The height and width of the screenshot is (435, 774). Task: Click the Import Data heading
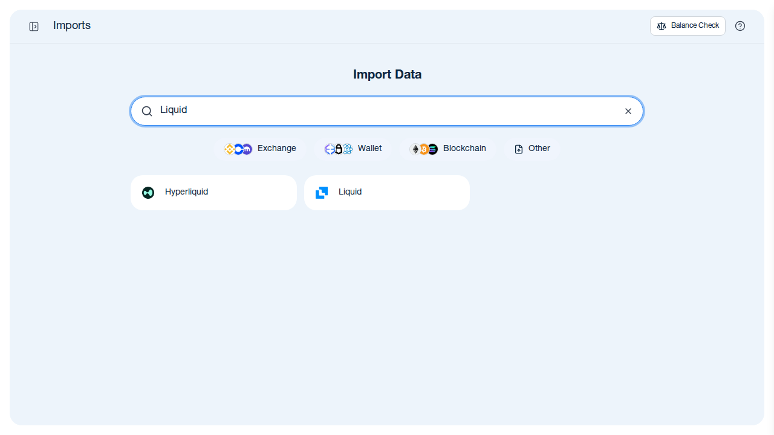point(387,75)
